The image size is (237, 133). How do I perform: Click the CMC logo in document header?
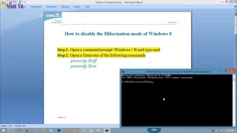point(53,15)
